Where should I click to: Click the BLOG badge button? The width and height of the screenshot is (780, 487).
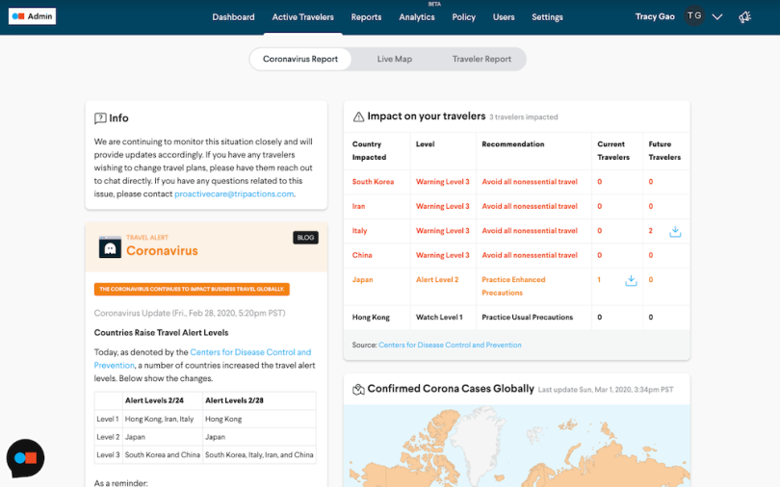(x=305, y=238)
